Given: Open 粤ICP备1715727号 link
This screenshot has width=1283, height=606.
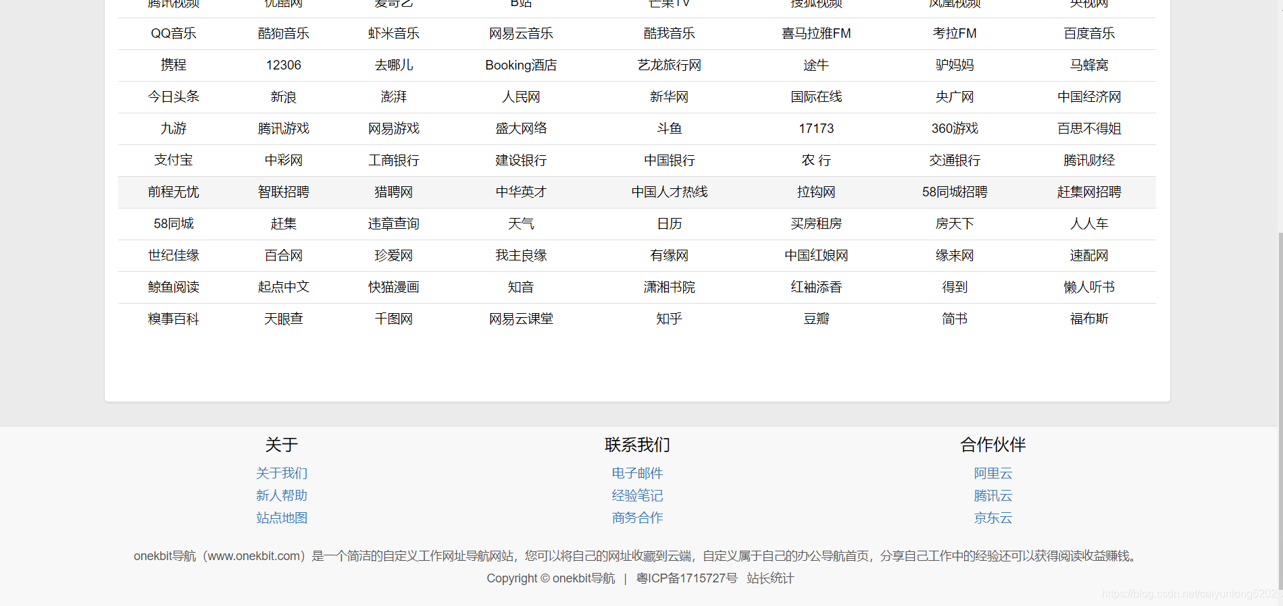Looking at the screenshot, I should pyautogui.click(x=687, y=579).
